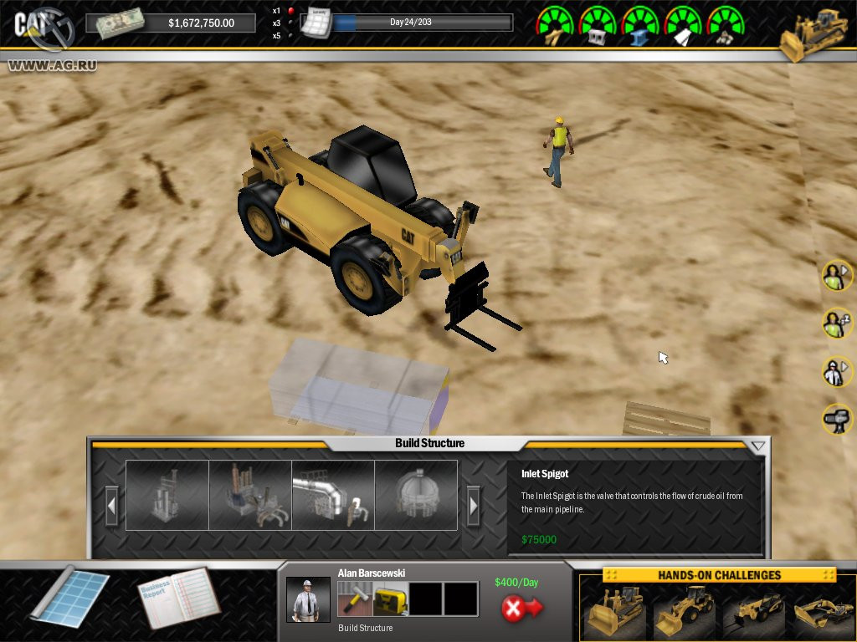Check the steel beam supply gauge

click(x=640, y=26)
